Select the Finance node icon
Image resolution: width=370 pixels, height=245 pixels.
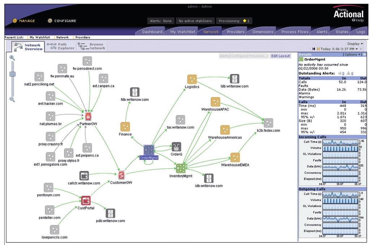click(125, 127)
